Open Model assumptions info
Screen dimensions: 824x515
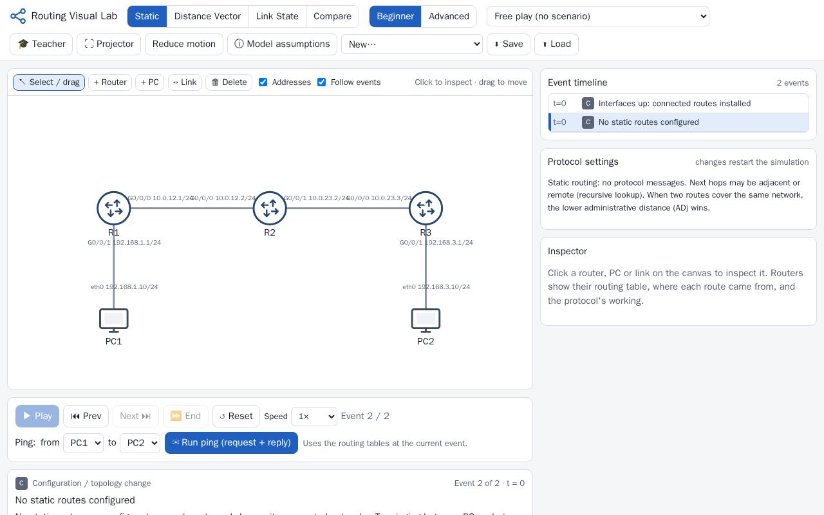click(282, 44)
